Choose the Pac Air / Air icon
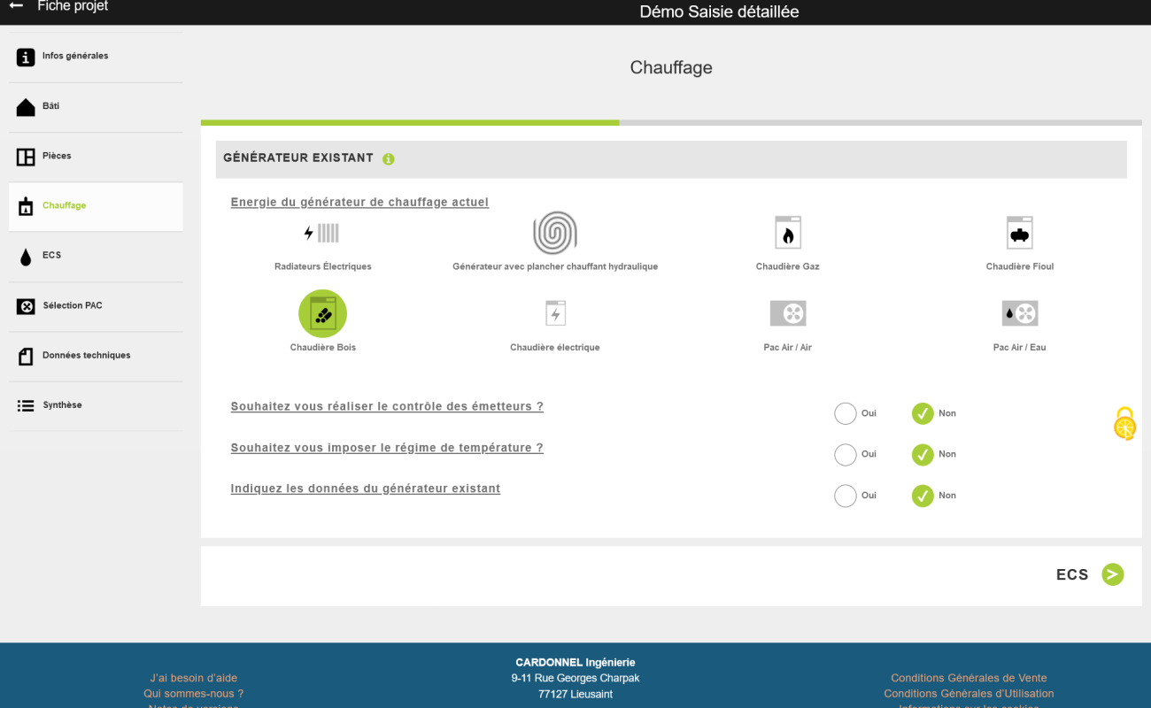This screenshot has width=1151, height=708. (x=788, y=313)
